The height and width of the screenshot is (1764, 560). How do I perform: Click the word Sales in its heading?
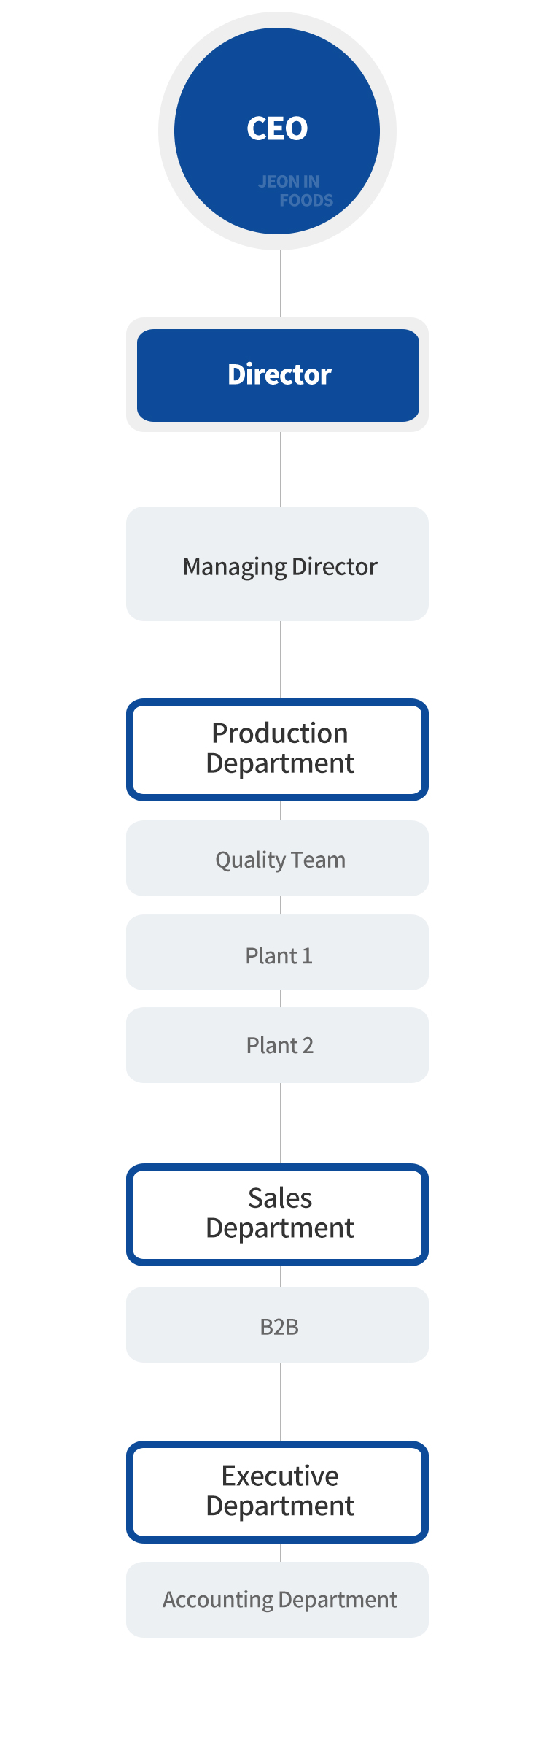(x=280, y=1198)
